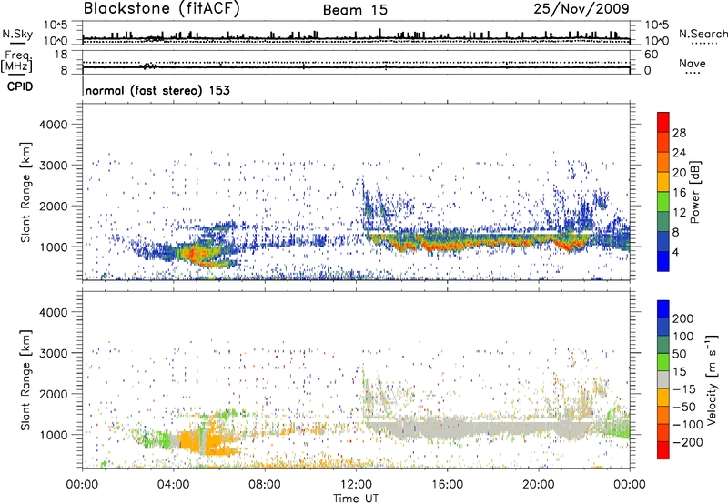Click the blue 200 velocity swatch

click(x=663, y=309)
